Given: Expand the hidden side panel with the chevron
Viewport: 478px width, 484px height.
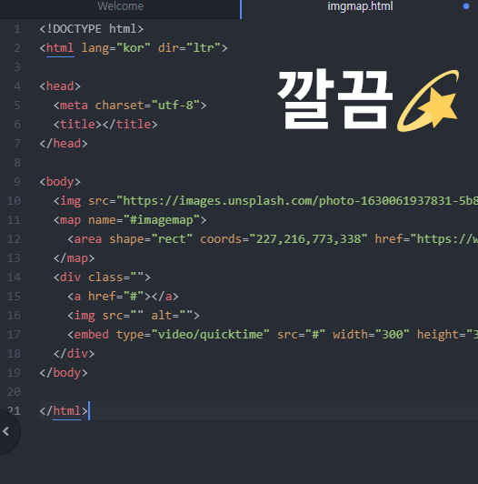Looking at the screenshot, I should [x=5, y=431].
